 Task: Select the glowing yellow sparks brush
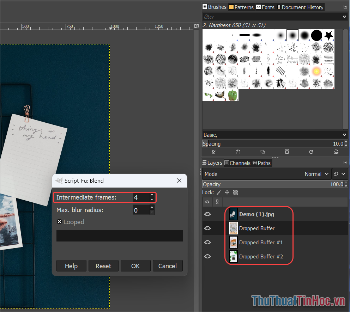(x=316, y=71)
